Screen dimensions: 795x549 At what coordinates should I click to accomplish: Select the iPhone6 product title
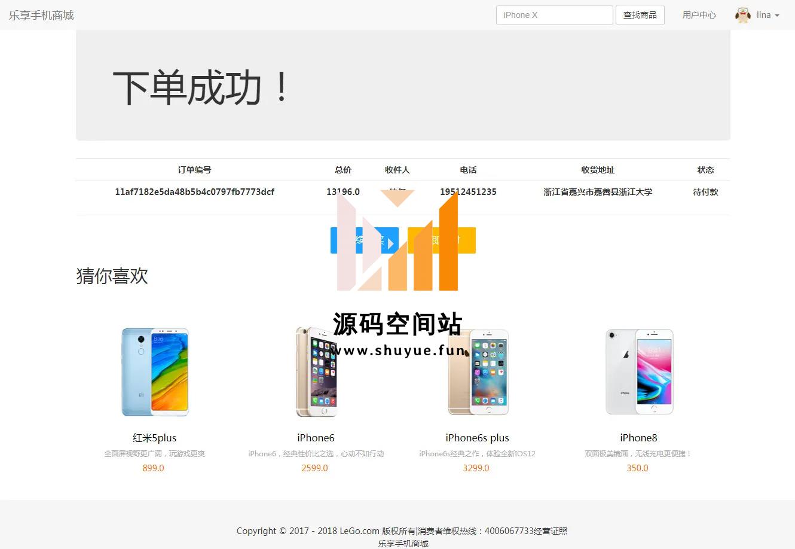click(316, 438)
